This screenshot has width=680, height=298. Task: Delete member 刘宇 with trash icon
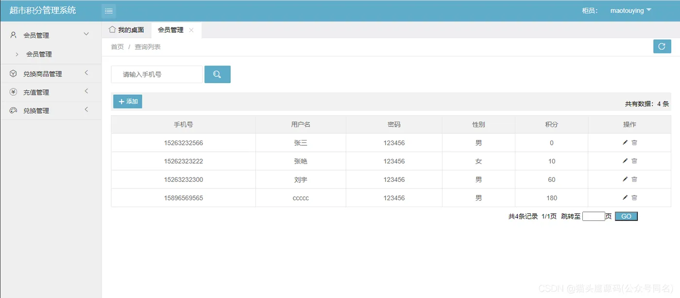pos(634,179)
